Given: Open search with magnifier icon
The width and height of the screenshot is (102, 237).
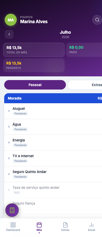Looking at the screenshot, I should pyautogui.click(x=97, y=20).
